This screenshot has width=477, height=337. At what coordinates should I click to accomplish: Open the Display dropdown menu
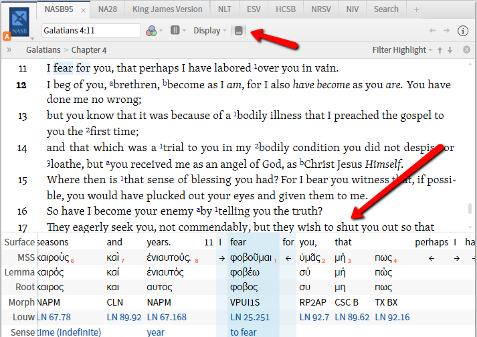pos(210,30)
